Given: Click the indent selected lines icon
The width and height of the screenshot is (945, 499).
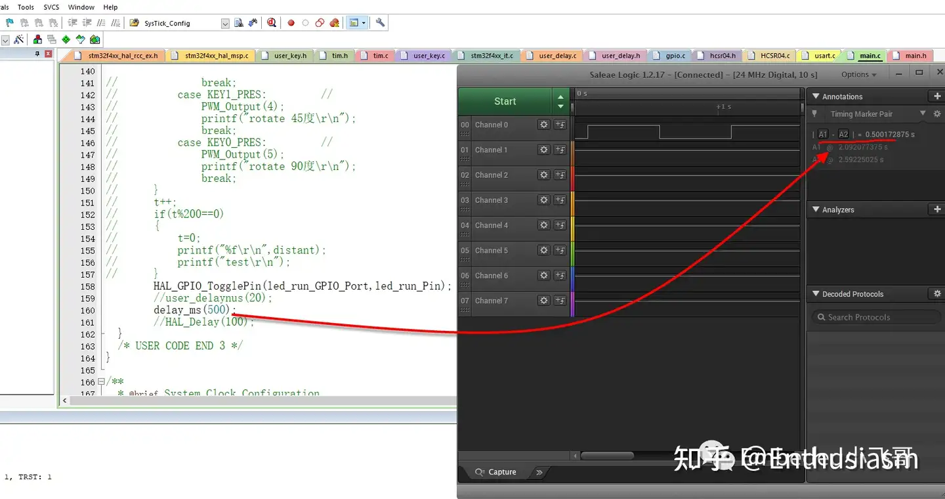Looking at the screenshot, I should click(x=73, y=23).
